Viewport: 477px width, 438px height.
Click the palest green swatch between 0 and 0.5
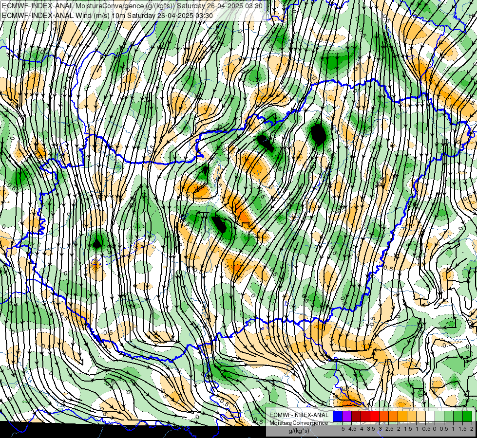pyautogui.click(x=439, y=417)
